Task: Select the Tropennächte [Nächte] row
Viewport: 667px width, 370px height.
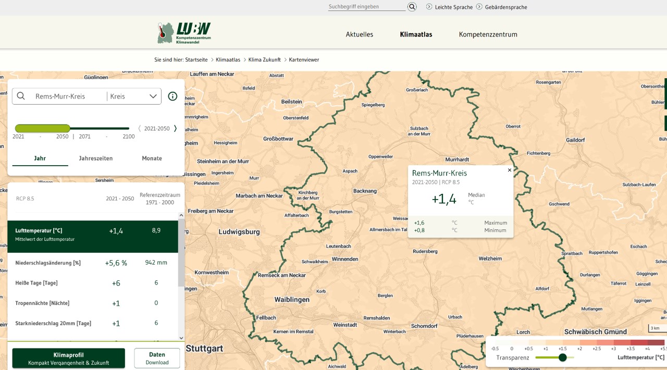Action: [93, 303]
